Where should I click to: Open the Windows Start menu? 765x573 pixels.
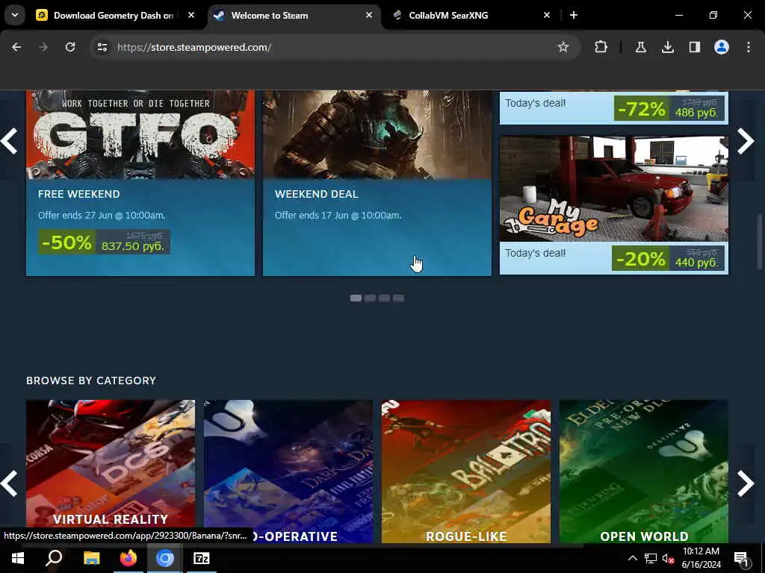click(x=18, y=558)
